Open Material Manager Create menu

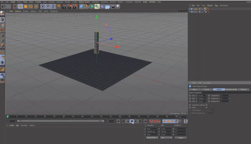pos(11,126)
